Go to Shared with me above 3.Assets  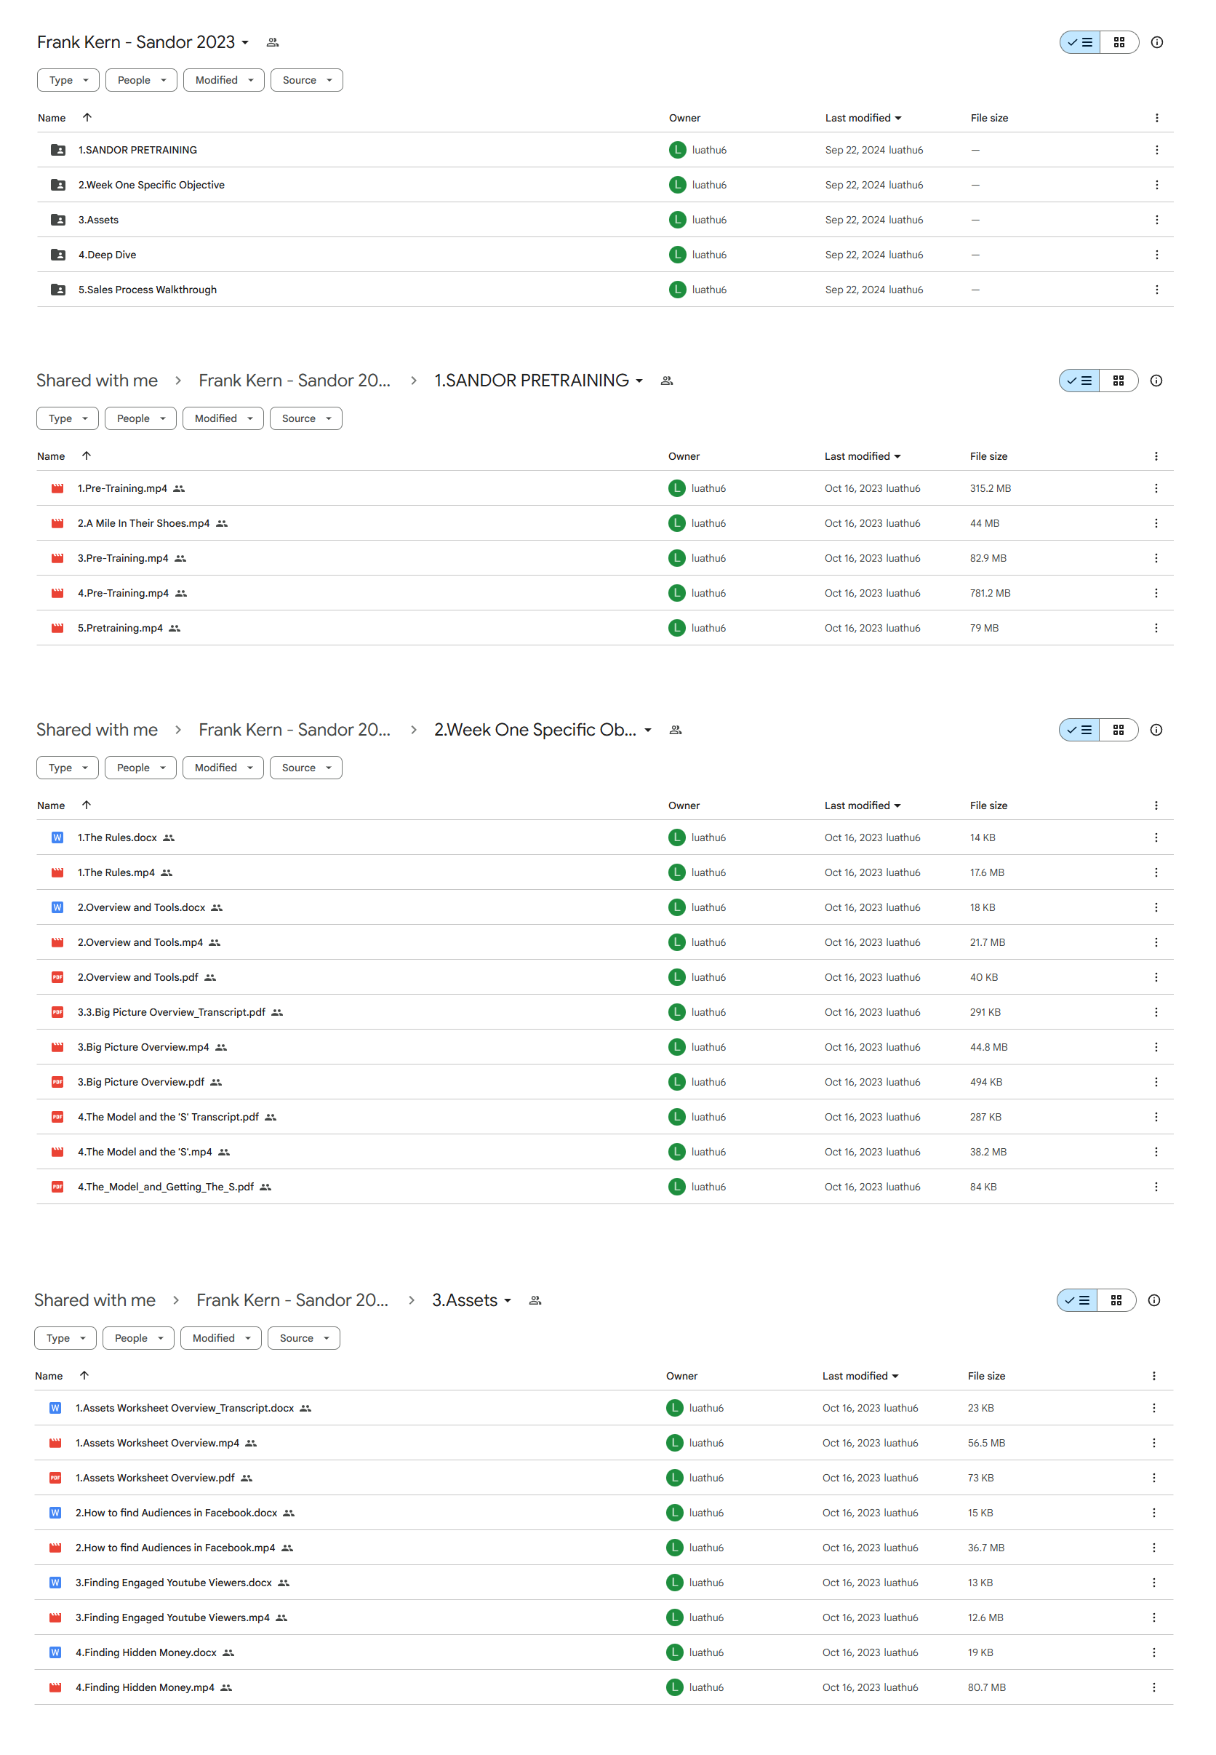95,1301
